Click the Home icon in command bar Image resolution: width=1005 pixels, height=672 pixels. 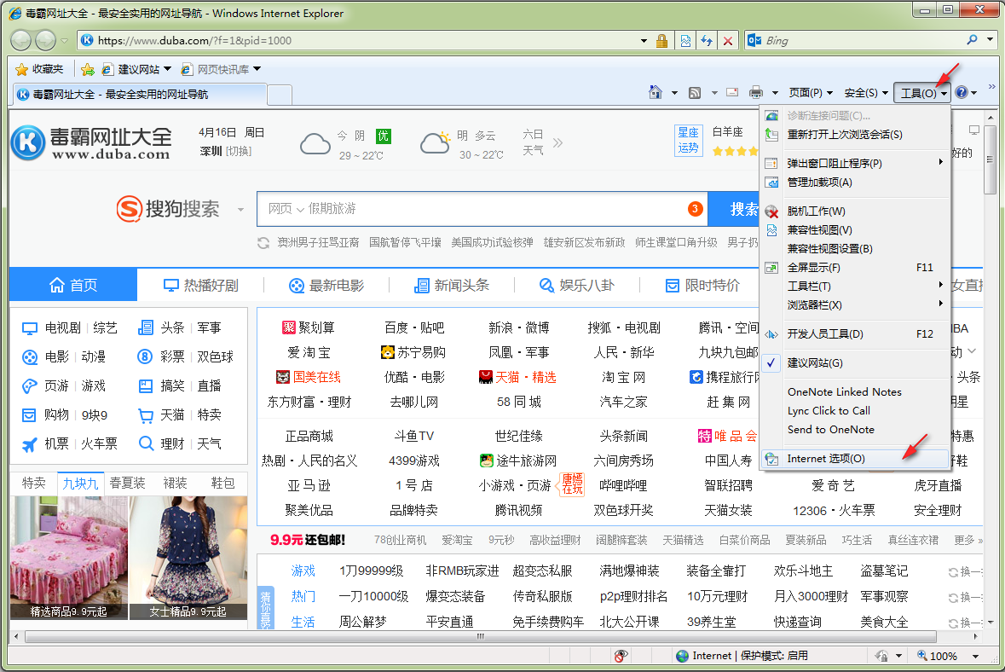tap(655, 92)
